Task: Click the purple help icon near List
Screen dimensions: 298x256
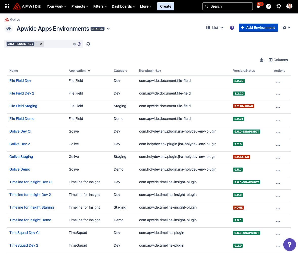Action: pos(232,28)
